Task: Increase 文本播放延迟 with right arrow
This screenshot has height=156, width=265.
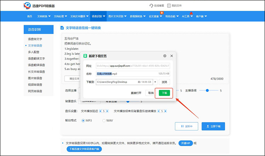Action: click(x=107, y=111)
